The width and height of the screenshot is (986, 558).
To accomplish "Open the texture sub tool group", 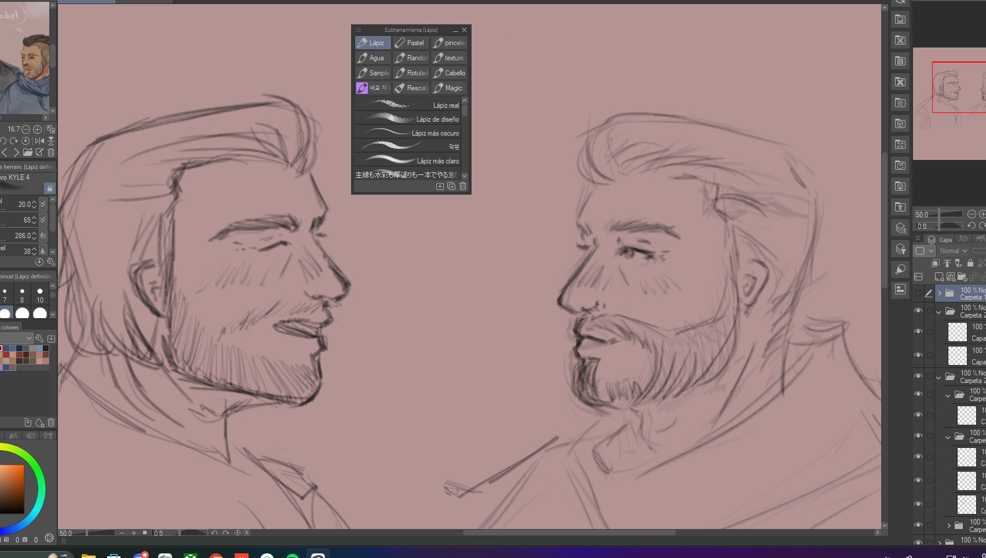I will [449, 58].
